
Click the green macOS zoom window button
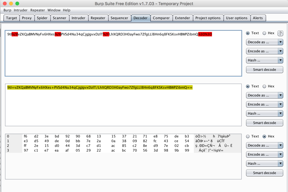pos(17,3)
